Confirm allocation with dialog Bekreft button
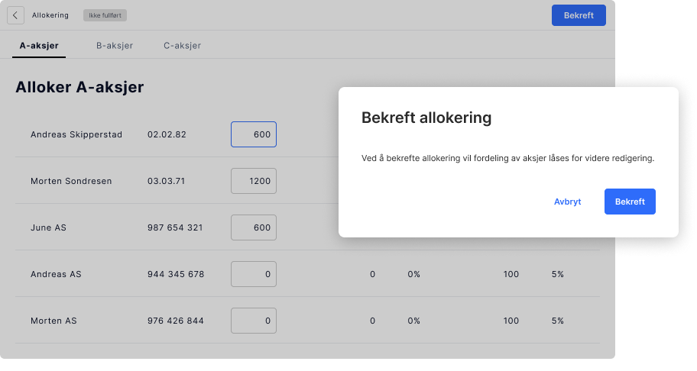Image resolution: width=697 pixels, height=371 pixels. pyautogui.click(x=630, y=202)
